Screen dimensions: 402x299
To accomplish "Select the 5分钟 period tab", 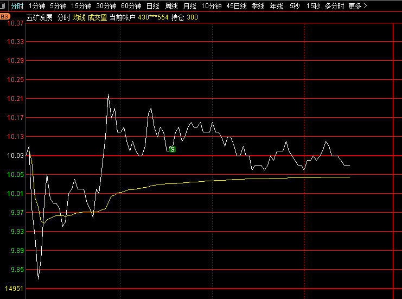I will pos(58,6).
